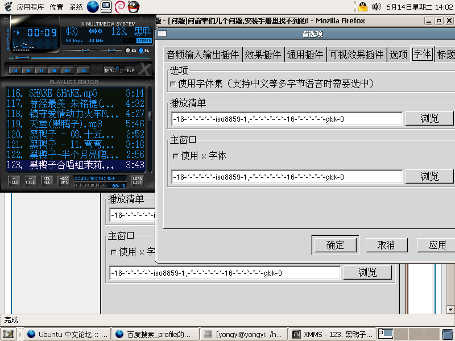The height and width of the screenshot is (341, 455).
Task: Click the -FILE remove file button
Action: click(x=31, y=181)
